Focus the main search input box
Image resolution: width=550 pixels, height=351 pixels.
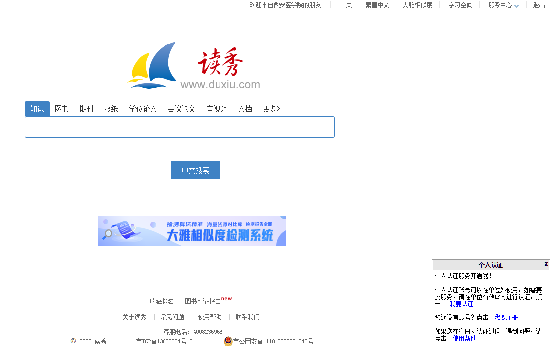point(180,127)
